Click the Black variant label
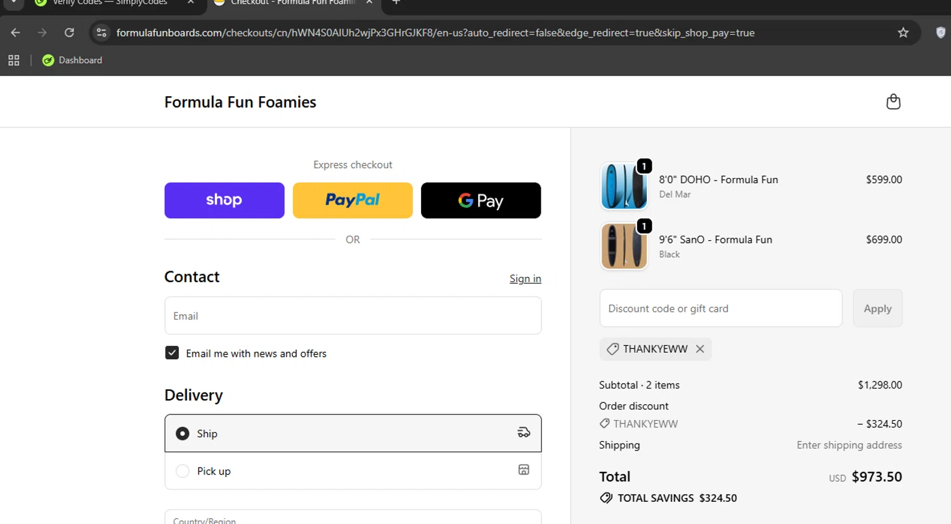 [669, 254]
